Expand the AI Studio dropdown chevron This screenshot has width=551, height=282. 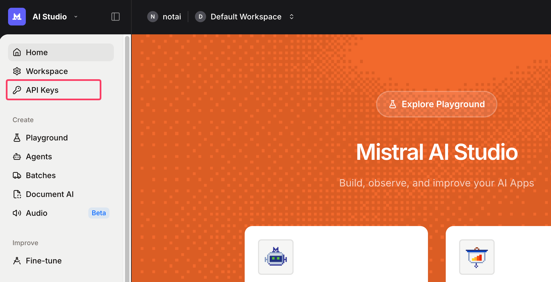tap(76, 17)
